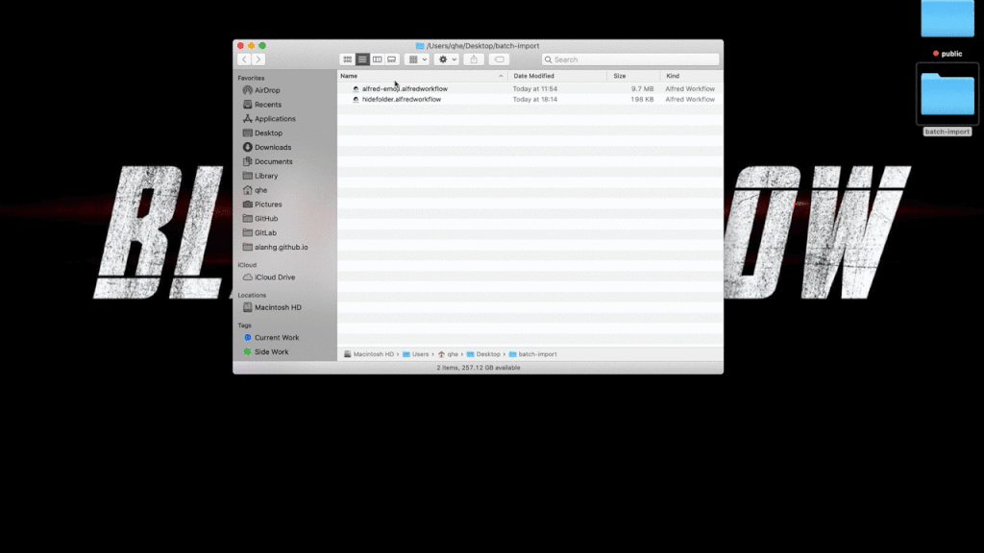Click the Share toolbar icon
Screen dimensions: 984x553
click(x=473, y=60)
